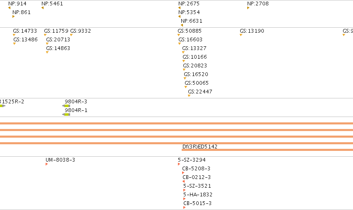Open the 5-HA-1832 feature
This screenshot has width=353, height=210.
point(198,195)
